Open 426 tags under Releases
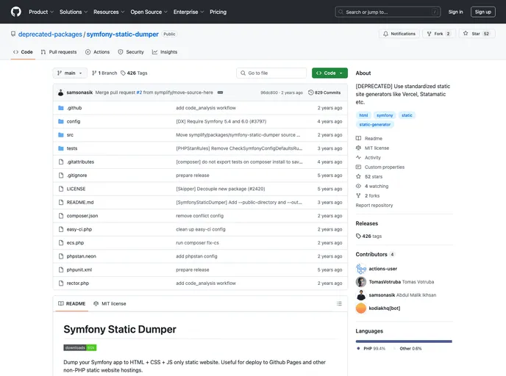The image size is (506, 376). 368,236
